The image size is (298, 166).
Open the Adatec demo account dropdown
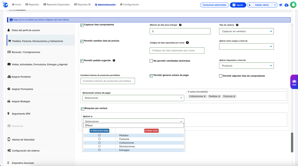click(x=262, y=5)
